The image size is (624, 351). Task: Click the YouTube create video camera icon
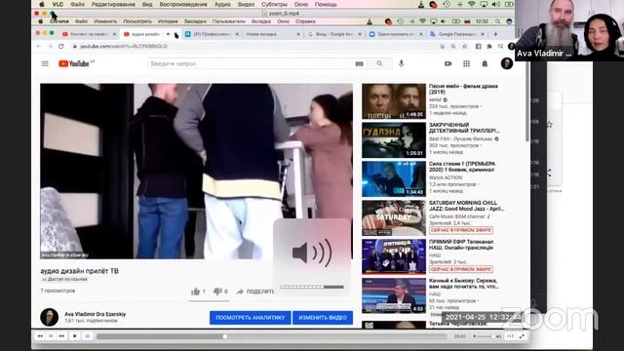tap(448, 63)
